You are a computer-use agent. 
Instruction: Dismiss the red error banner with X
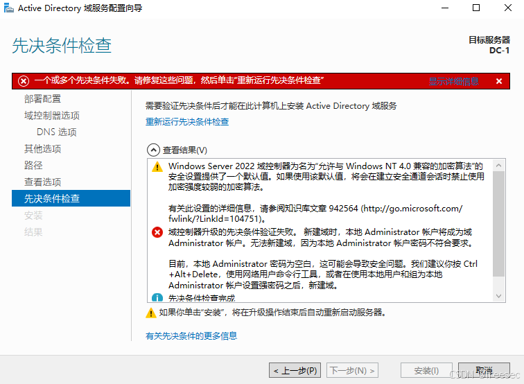[499, 81]
